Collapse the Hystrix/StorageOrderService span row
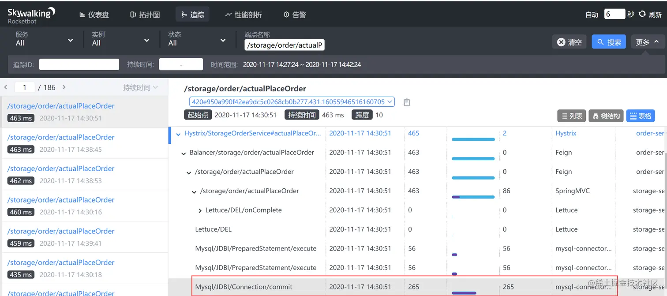Screen dimensions: 667x296 (x=178, y=134)
